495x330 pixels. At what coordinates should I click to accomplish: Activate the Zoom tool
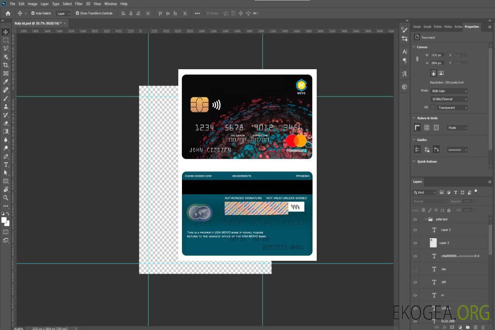5,198
